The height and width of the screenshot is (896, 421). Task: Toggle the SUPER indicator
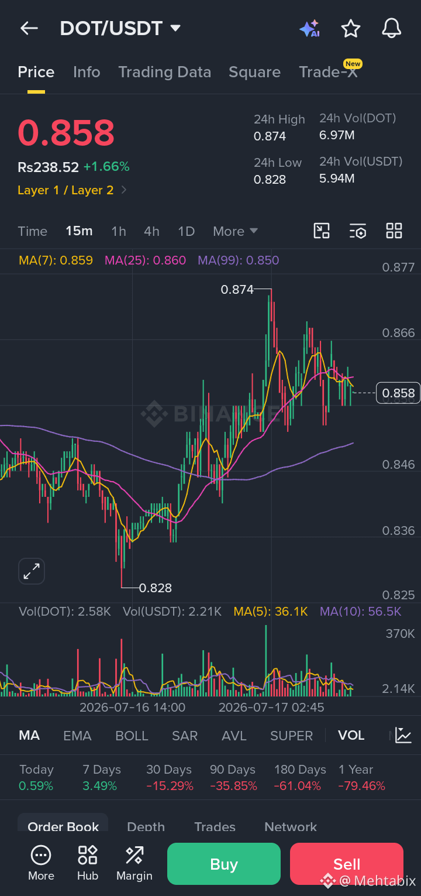click(x=291, y=736)
